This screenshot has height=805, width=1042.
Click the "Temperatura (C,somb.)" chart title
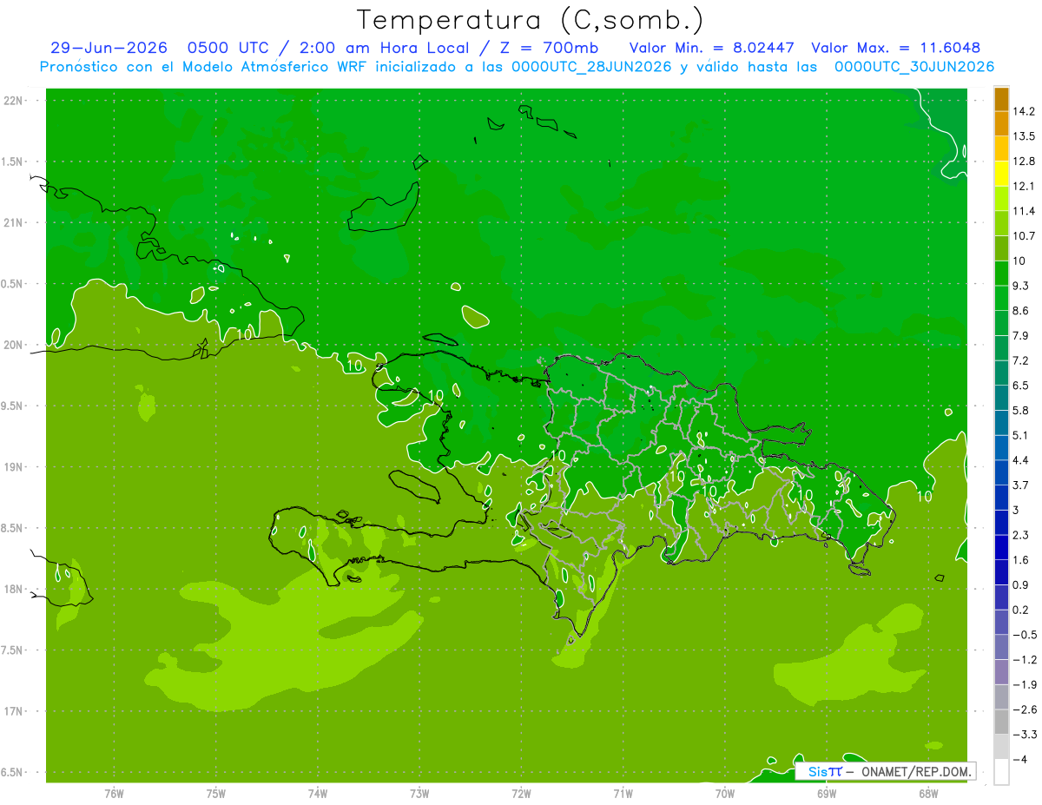click(531, 19)
